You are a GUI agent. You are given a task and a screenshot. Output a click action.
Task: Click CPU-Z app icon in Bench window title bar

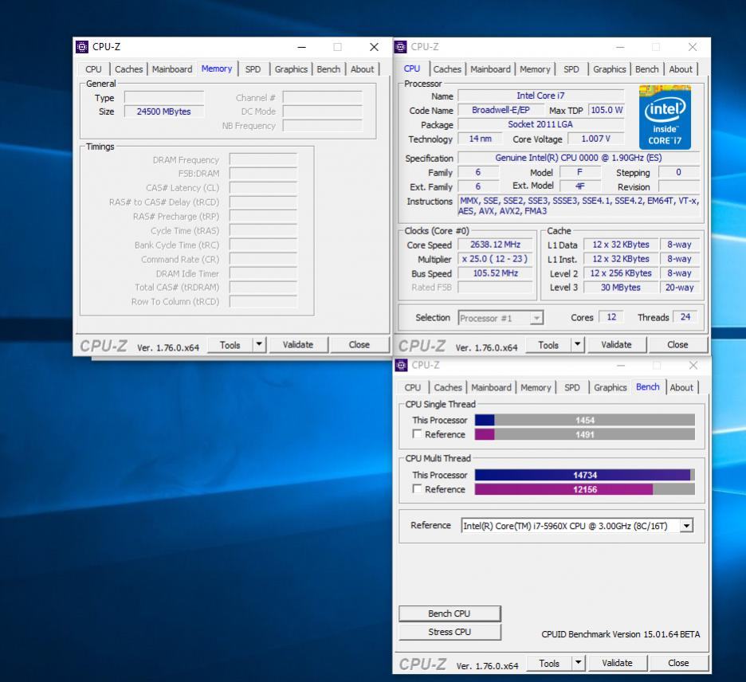(402, 365)
